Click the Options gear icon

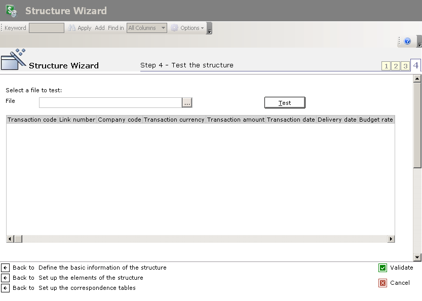pos(174,28)
